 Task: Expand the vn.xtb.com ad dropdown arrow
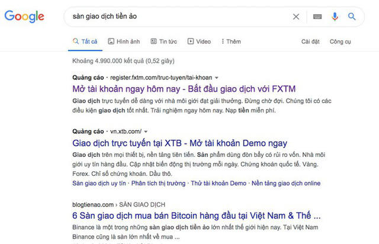146,132
